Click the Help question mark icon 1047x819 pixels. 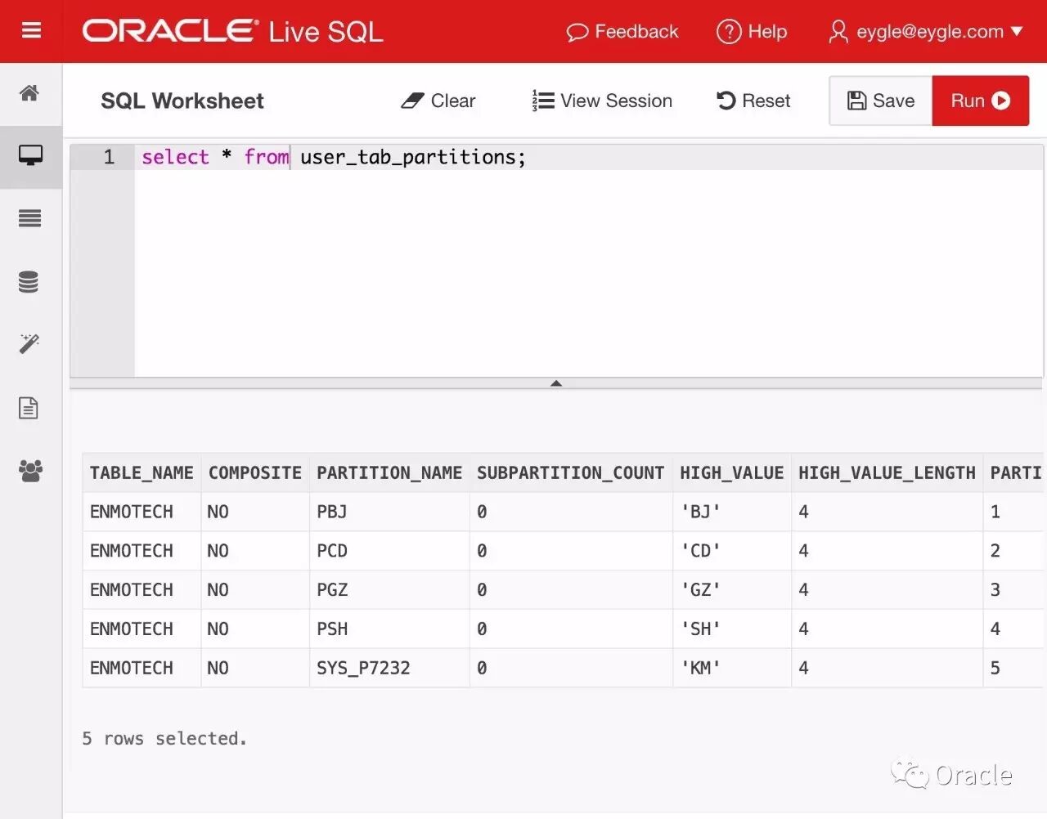[728, 32]
